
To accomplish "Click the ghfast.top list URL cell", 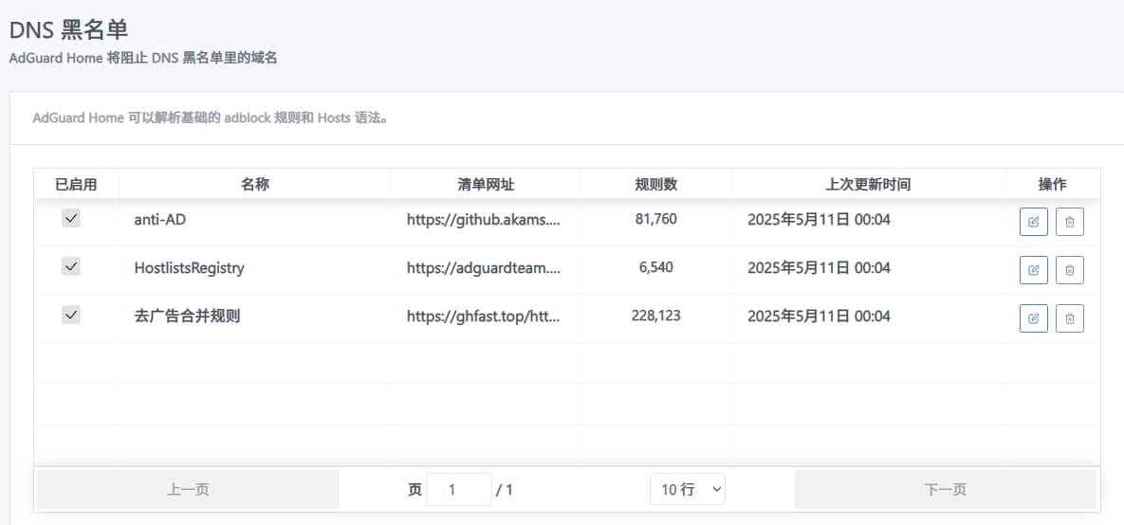I will [x=484, y=317].
